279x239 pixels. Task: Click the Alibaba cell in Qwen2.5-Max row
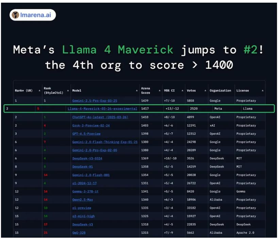click(x=216, y=200)
